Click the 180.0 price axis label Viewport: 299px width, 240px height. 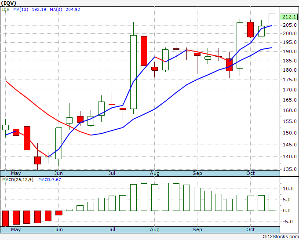[290, 70]
